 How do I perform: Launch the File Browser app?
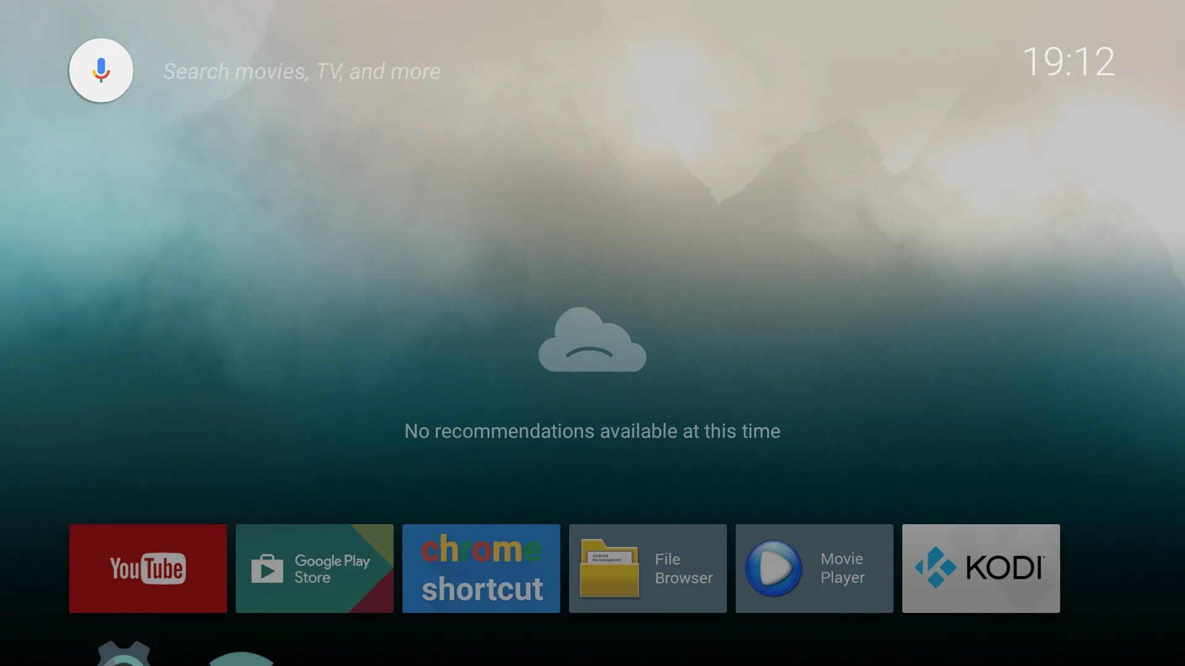[647, 568]
